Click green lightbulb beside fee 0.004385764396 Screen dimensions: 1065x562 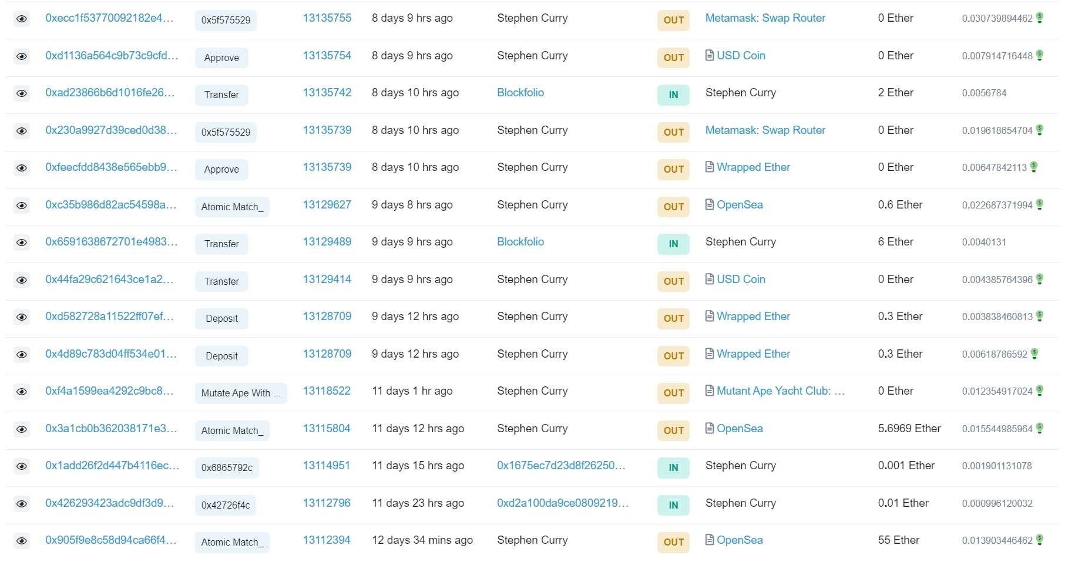(1040, 279)
